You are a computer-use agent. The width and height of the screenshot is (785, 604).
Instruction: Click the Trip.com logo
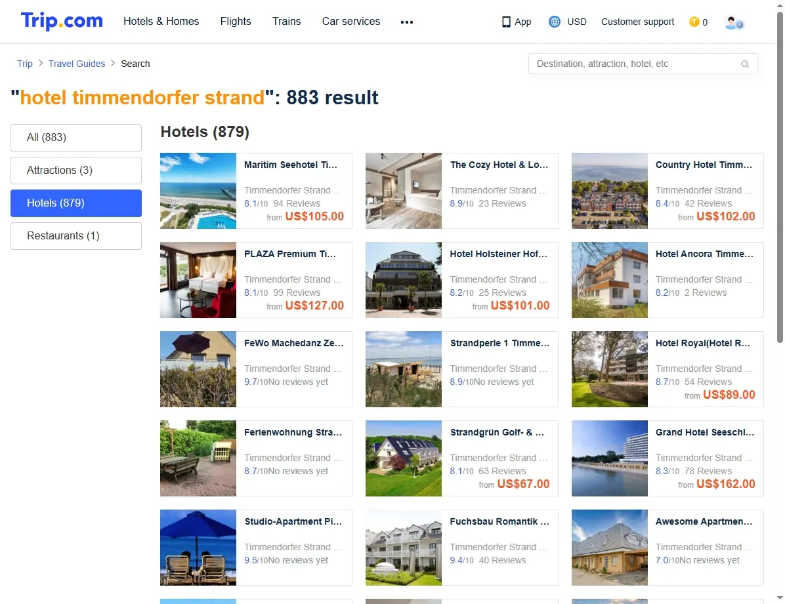(62, 21)
